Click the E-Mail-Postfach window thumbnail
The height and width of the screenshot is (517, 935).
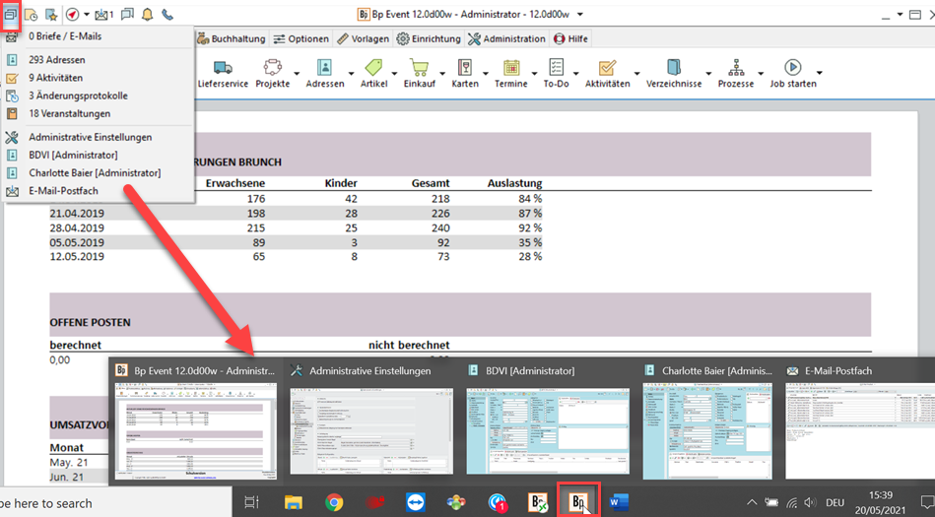tap(859, 429)
